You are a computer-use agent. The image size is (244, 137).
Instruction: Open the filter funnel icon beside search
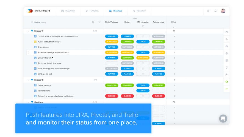point(99,22)
